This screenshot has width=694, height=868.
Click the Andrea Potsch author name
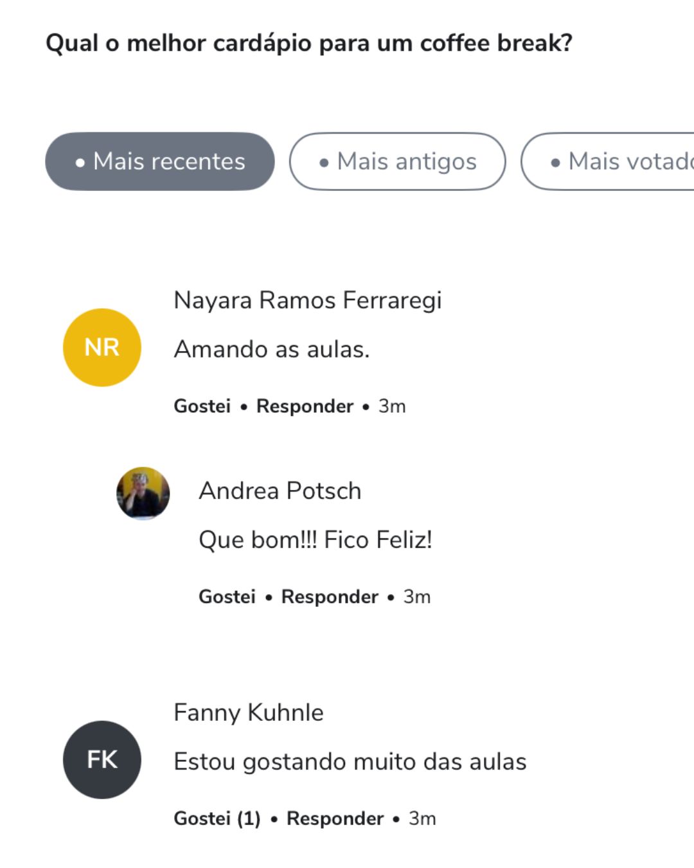[280, 491]
